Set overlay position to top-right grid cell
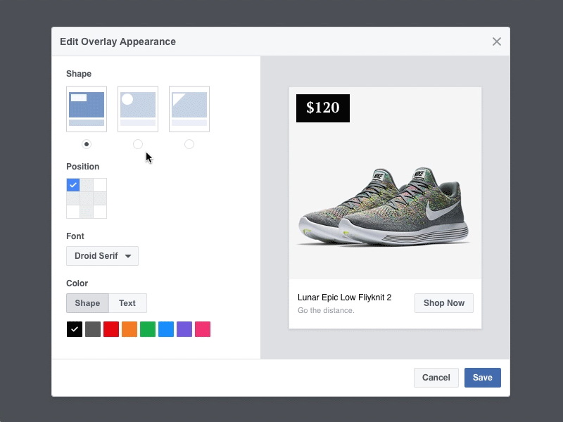This screenshot has height=422, width=563. point(100,185)
